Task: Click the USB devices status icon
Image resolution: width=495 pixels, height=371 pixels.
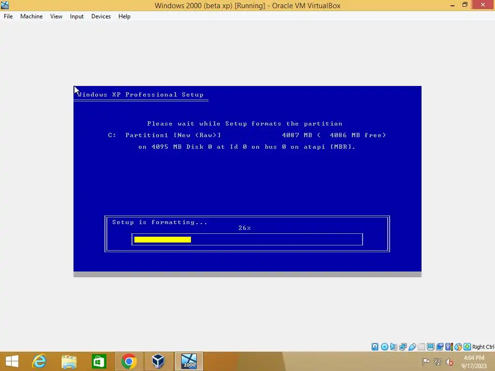Action: (412, 347)
